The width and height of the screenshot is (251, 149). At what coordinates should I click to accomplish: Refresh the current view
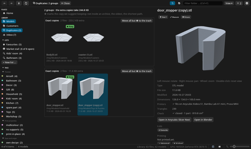[26, 3]
